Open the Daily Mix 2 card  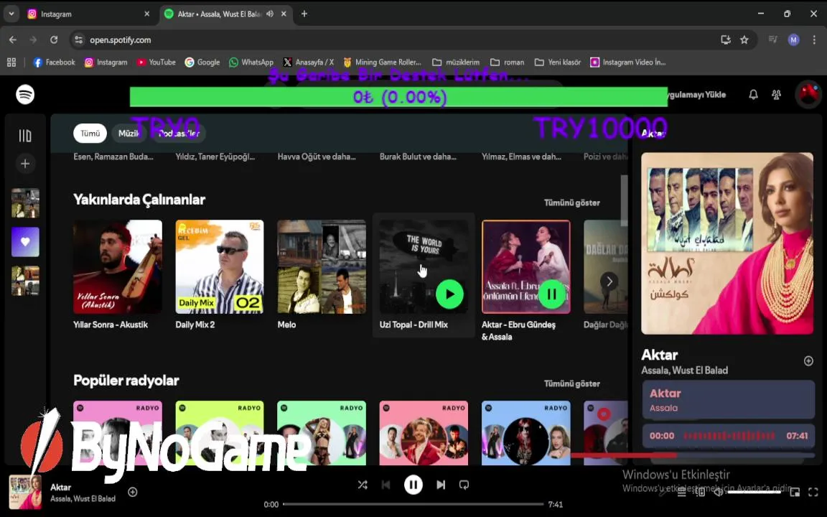220,276
